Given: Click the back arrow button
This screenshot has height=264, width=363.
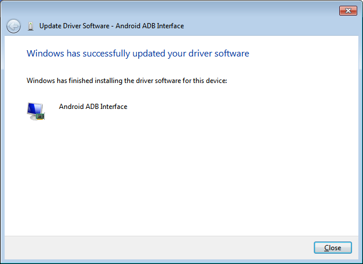Looking at the screenshot, I should point(13,26).
